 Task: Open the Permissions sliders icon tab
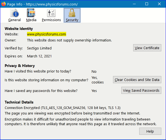51,15
